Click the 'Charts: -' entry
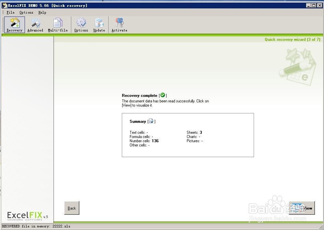 coord(193,137)
